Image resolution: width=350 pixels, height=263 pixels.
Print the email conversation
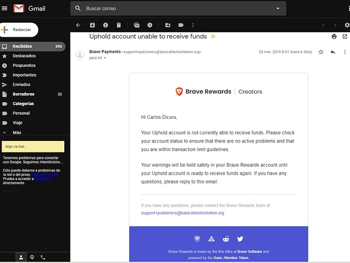pyautogui.click(x=334, y=36)
